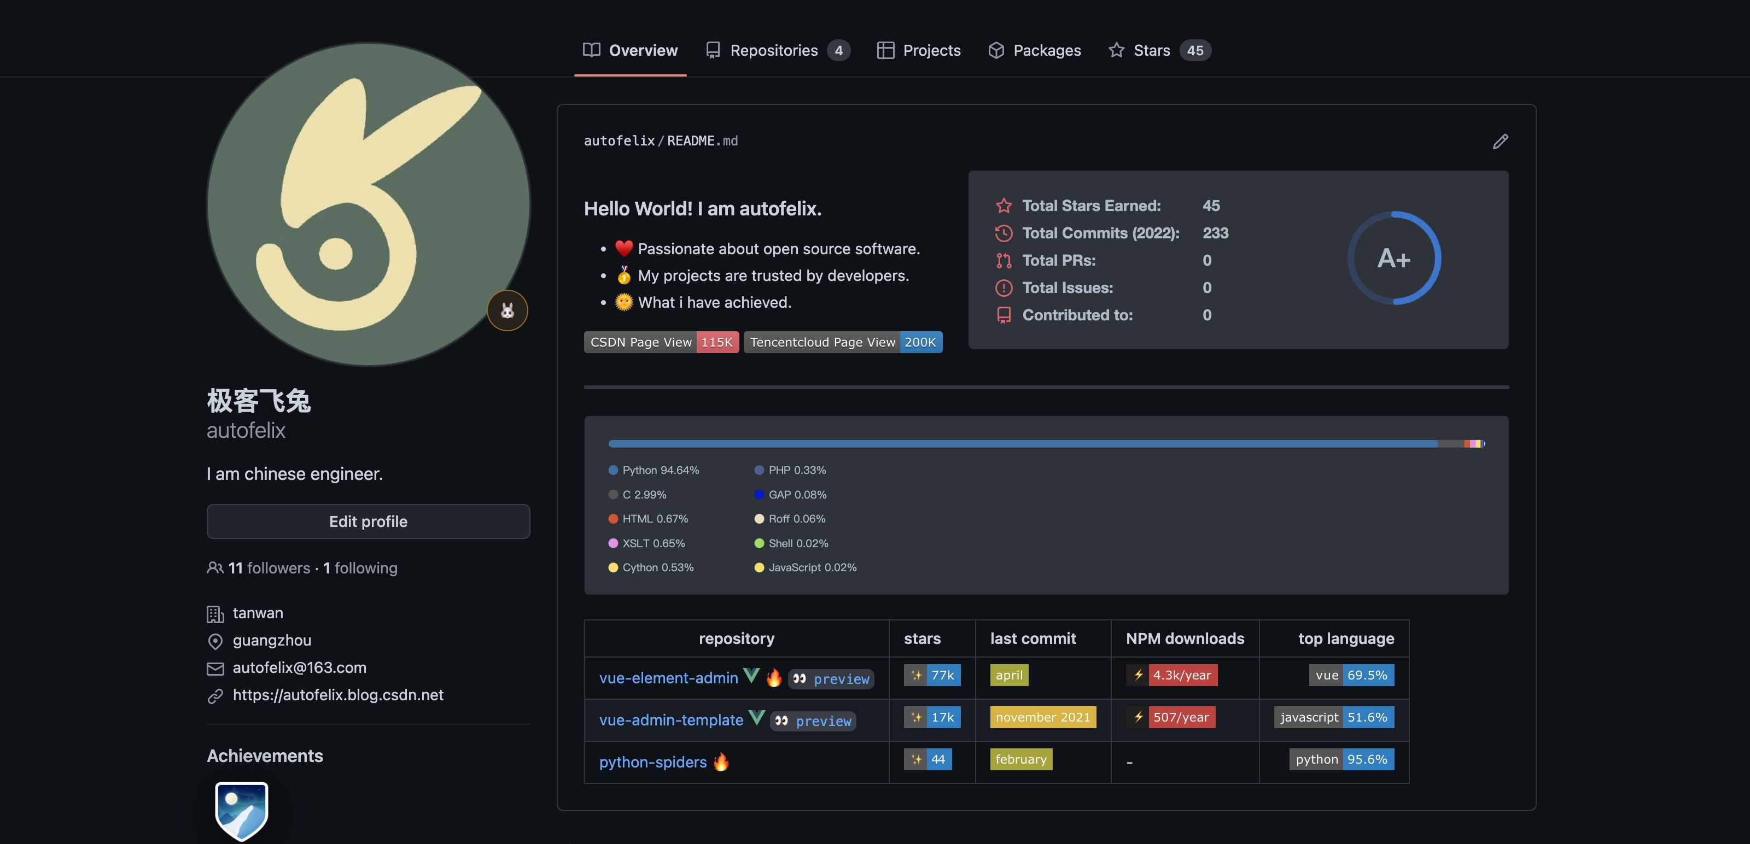Image resolution: width=1750 pixels, height=844 pixels.
Task: Click the february last commit badge
Action: (1021, 759)
